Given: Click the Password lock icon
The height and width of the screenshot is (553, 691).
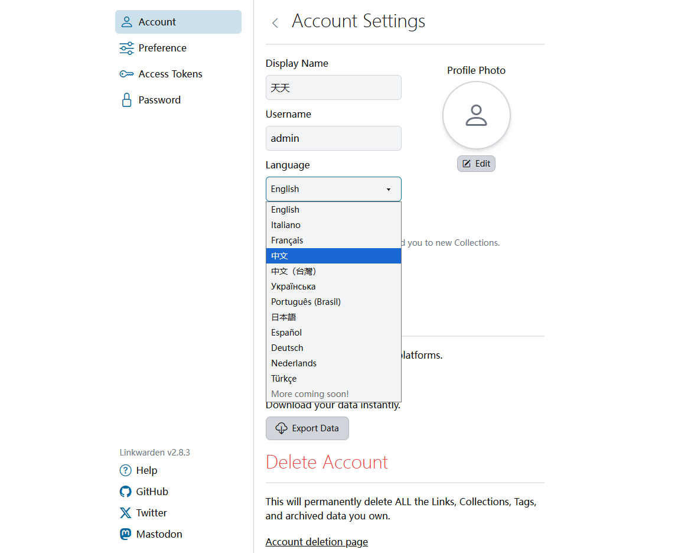Looking at the screenshot, I should coord(126,100).
